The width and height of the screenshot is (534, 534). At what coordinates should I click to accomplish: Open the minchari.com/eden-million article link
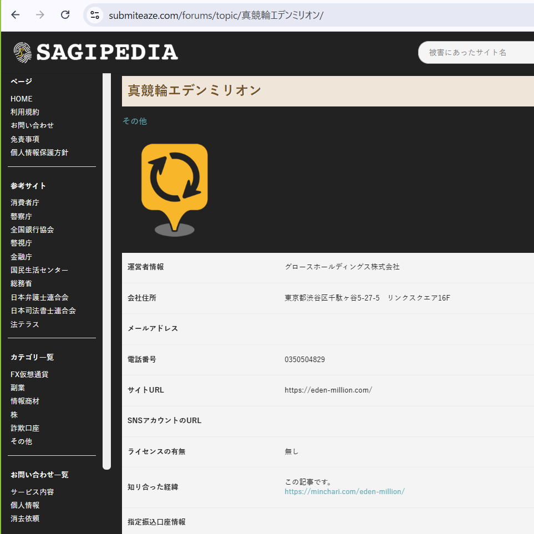point(344,491)
